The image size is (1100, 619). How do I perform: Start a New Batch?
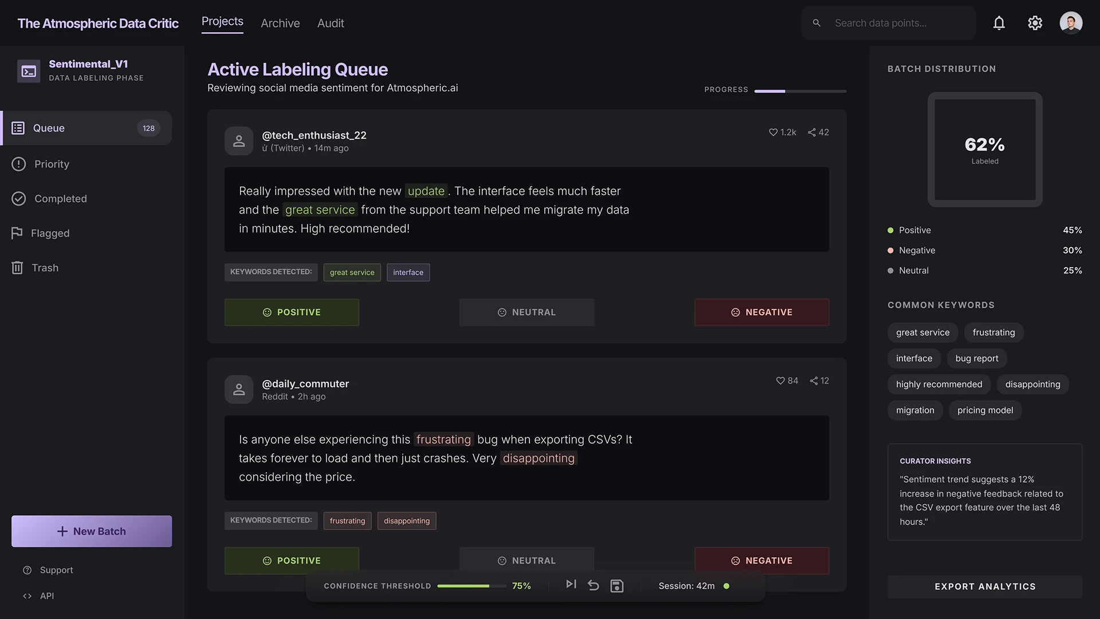tap(92, 531)
